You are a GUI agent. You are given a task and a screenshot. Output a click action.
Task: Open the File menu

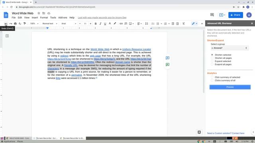tap(14, 17)
